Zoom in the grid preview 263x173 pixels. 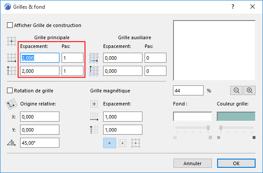click(x=249, y=91)
